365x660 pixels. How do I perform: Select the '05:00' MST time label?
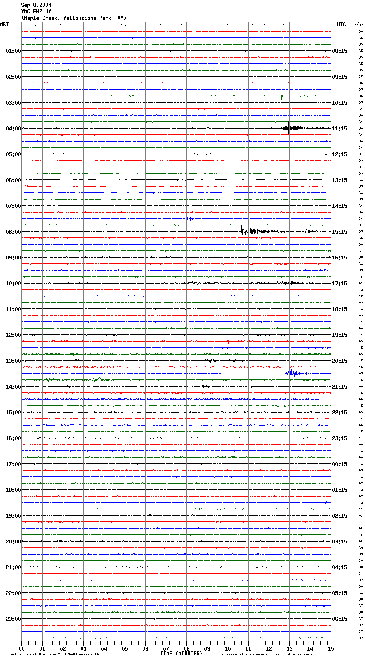pyautogui.click(x=13, y=154)
